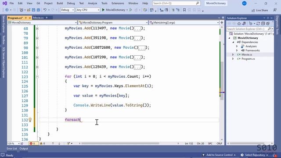Toggle the bookmark toolbar icon
The height and width of the screenshot is (158, 281).
click(184, 10)
